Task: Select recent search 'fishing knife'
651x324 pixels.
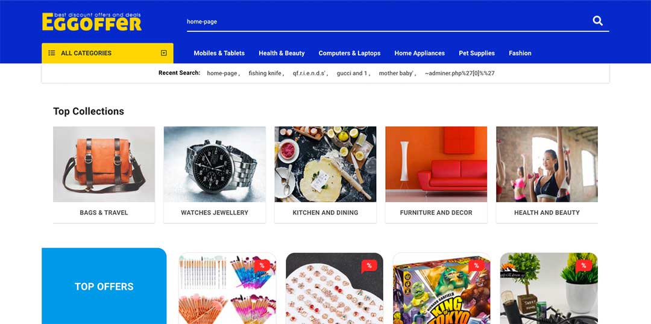Action: point(265,73)
